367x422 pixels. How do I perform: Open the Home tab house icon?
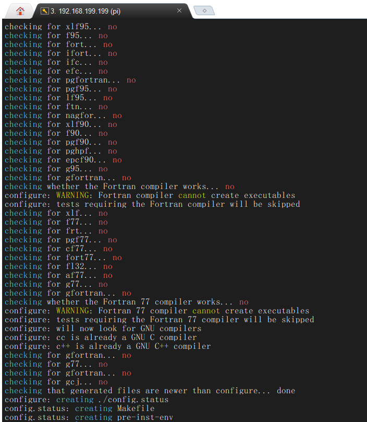click(20, 10)
